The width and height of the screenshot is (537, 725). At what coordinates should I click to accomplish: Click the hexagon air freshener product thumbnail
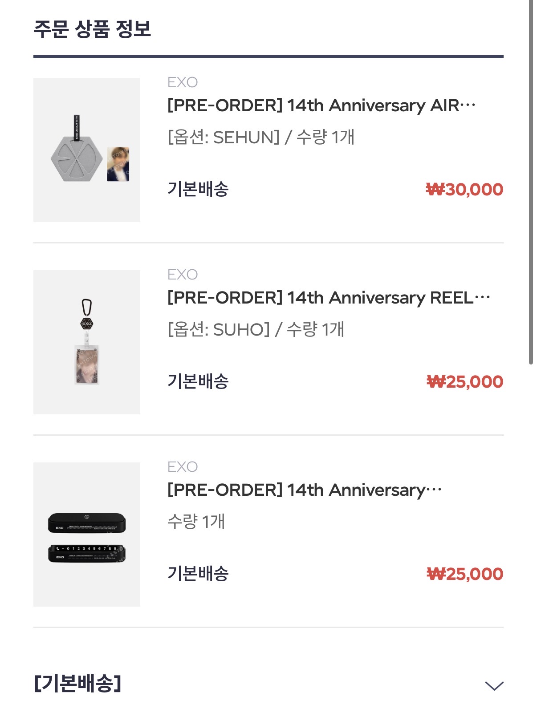point(87,150)
